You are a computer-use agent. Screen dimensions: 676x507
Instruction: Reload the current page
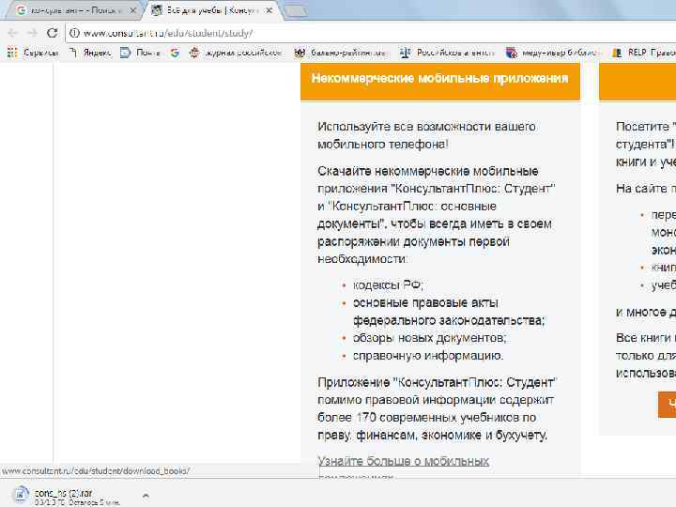tap(53, 33)
